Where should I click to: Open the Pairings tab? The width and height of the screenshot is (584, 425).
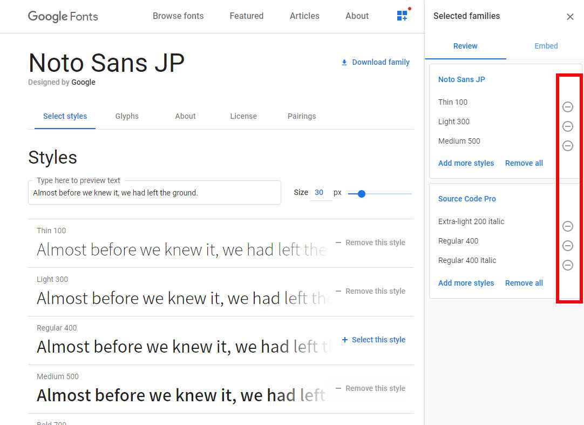(302, 116)
